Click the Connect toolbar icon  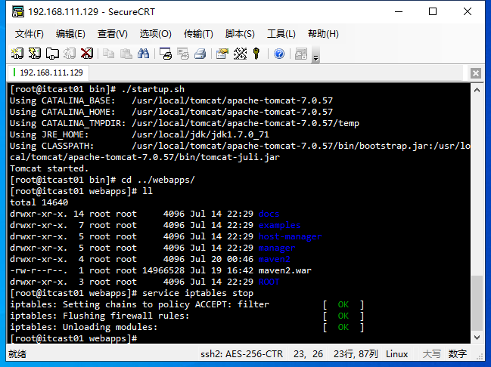17,54
